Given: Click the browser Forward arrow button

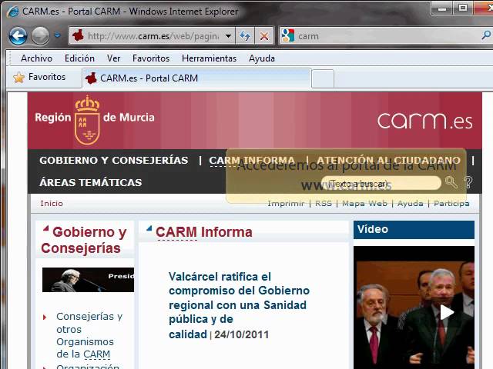Looking at the screenshot, I should (40, 35).
